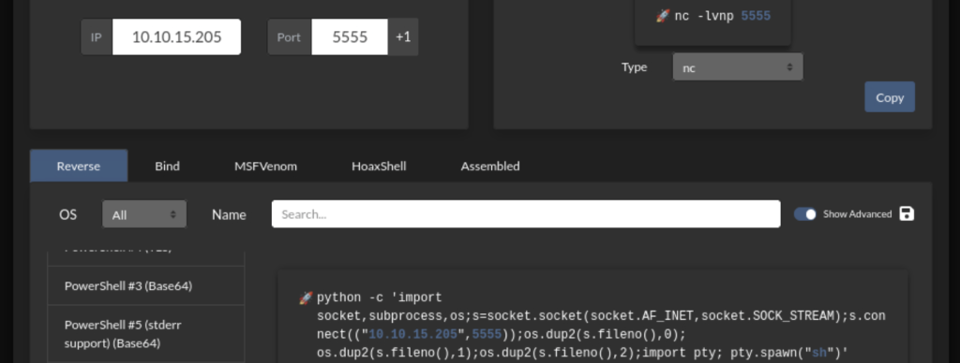Screen dimensions: 960x363
Task: Switch to the Reverse tab
Action: [79, 166]
